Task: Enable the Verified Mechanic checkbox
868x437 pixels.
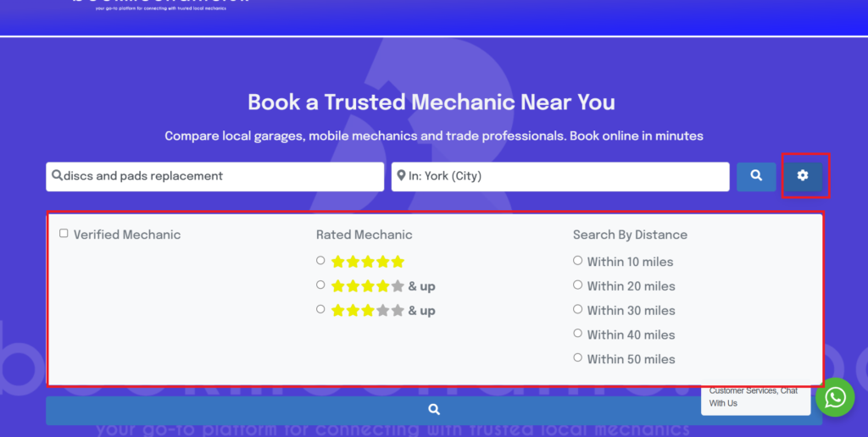Action: click(x=64, y=234)
